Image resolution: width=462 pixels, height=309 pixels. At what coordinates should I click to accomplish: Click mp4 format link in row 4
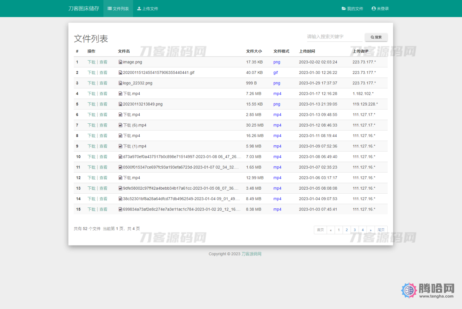277,94
